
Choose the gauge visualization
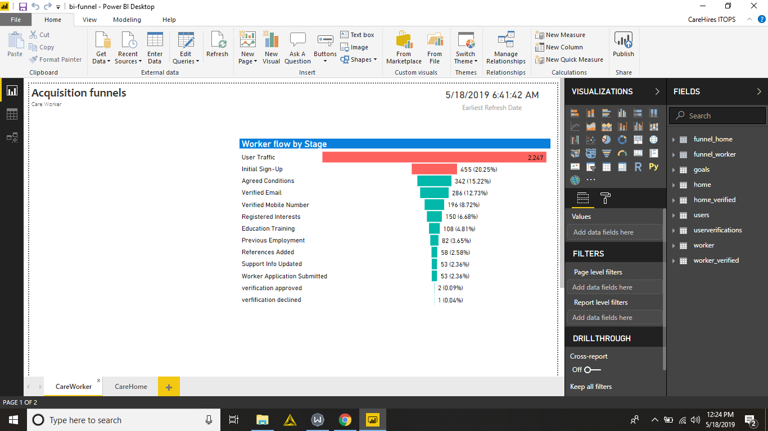[x=622, y=153]
